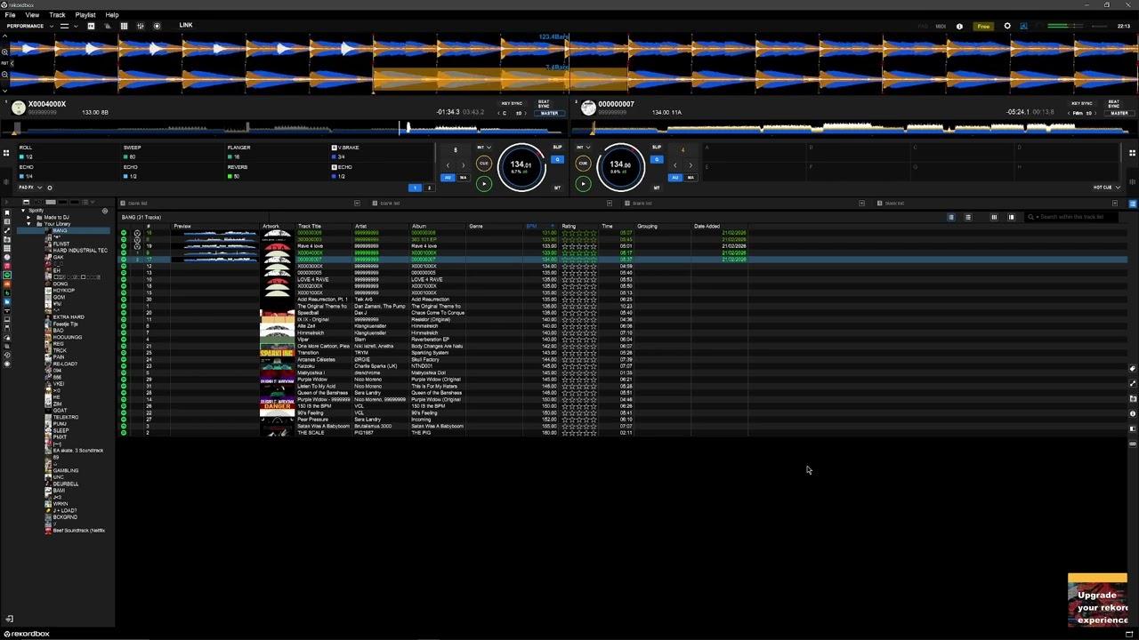Viewport: 1139px width, 640px height.
Task: Enable KEY SYNC on deck 1
Action: [512, 104]
